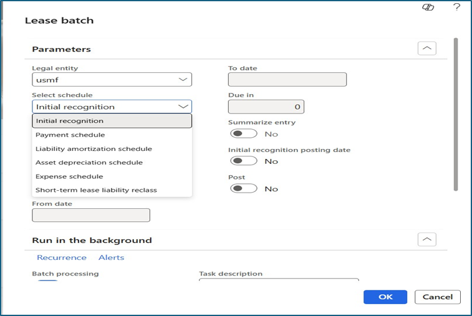Click the Due in number field
This screenshot has width=472, height=316.
coord(266,107)
